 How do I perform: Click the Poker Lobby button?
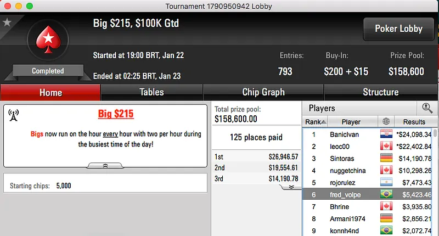[398, 29]
